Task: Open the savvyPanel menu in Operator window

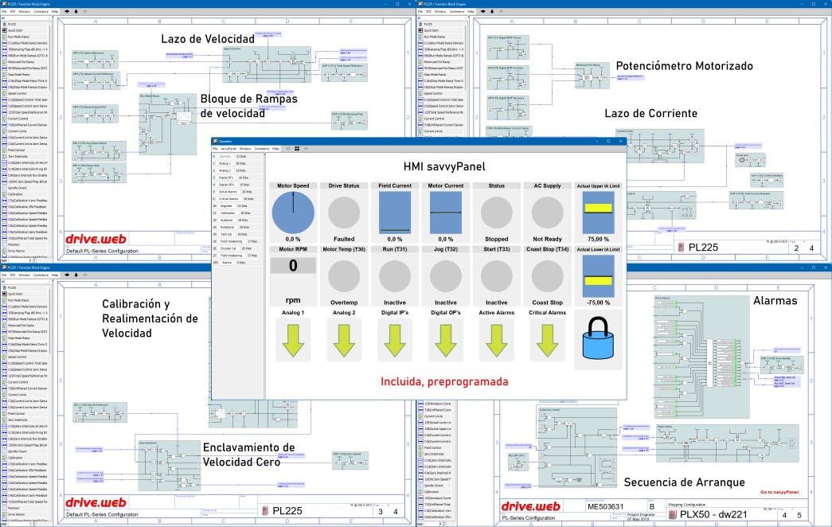Action: pyautogui.click(x=229, y=149)
